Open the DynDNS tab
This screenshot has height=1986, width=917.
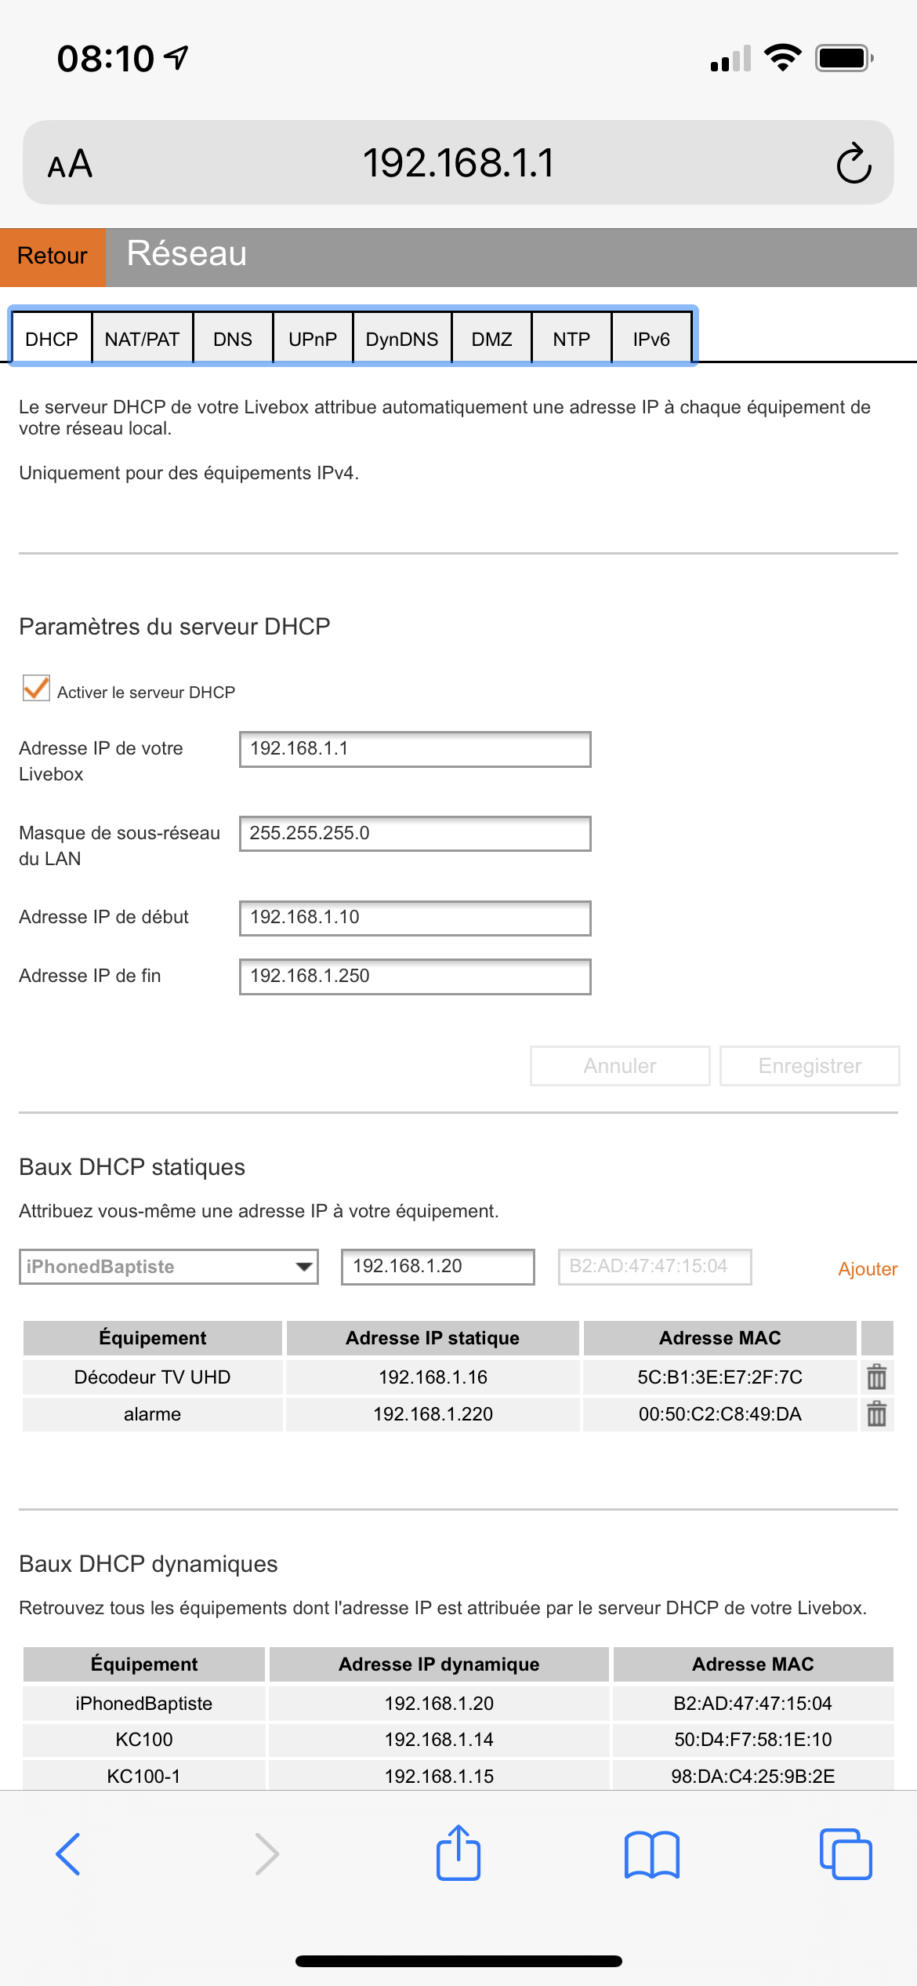coord(402,339)
